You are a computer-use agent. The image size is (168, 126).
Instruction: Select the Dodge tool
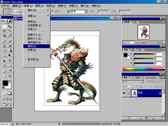[x=10, y=55]
